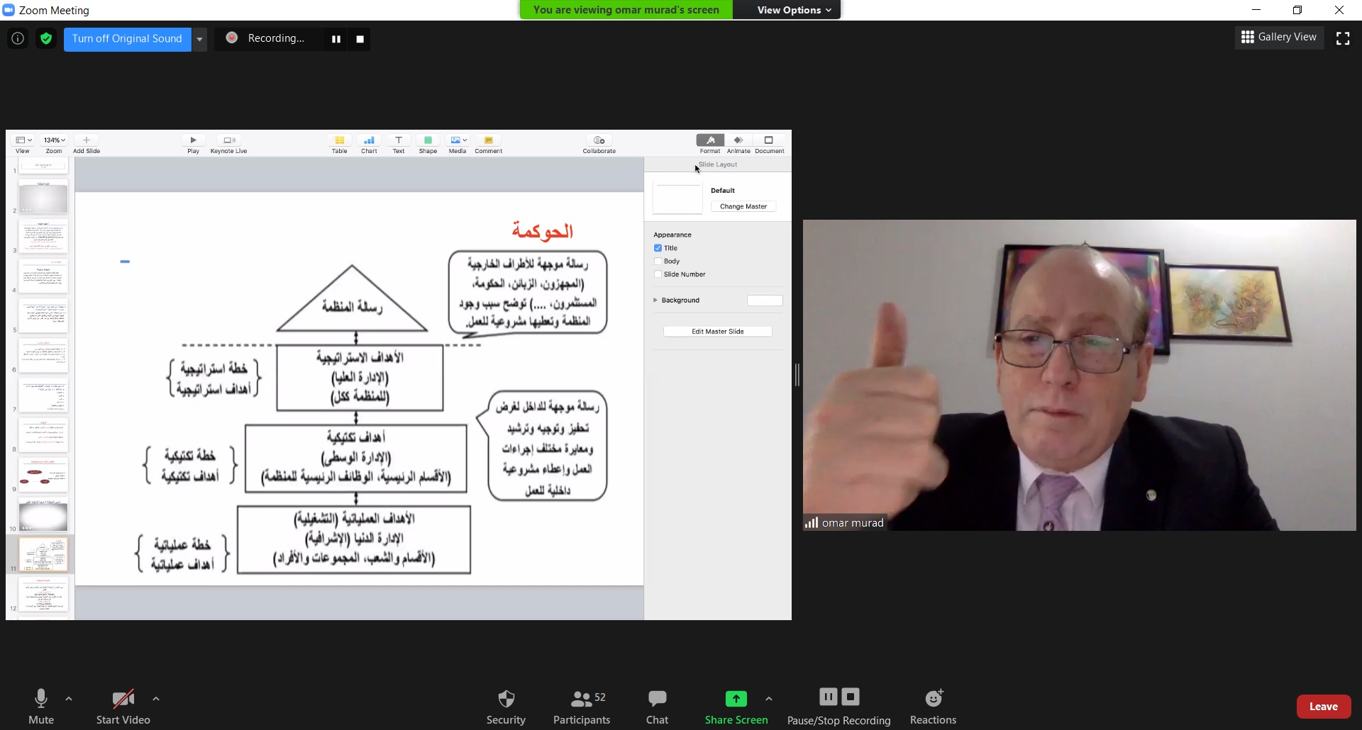
Task: Click the green Share Screen icon
Action: coord(736,700)
